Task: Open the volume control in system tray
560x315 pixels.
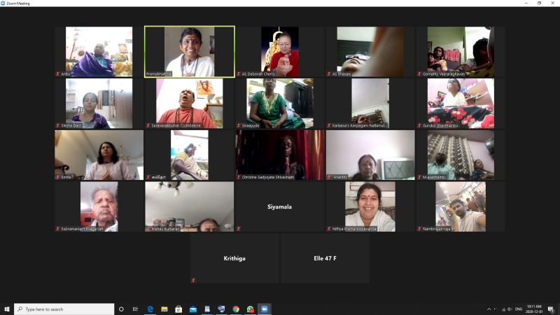Action: pyautogui.click(x=508, y=309)
